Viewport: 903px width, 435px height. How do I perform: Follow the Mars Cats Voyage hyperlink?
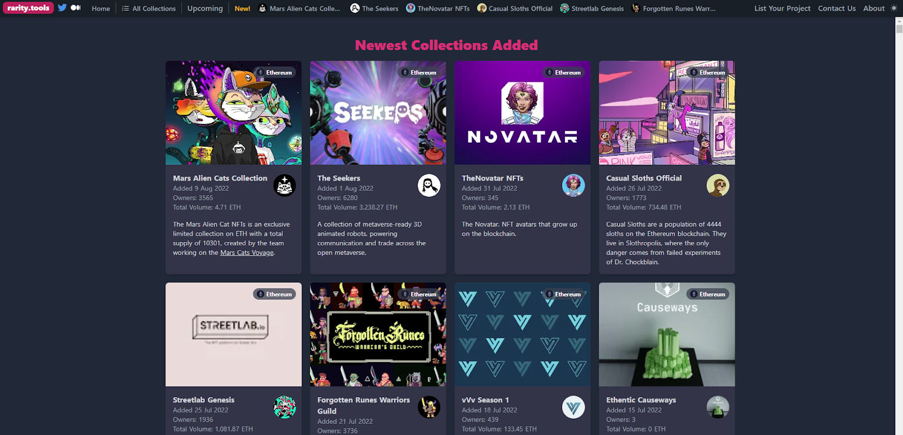click(247, 253)
